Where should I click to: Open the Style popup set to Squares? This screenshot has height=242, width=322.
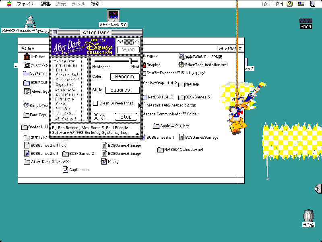[122, 90]
